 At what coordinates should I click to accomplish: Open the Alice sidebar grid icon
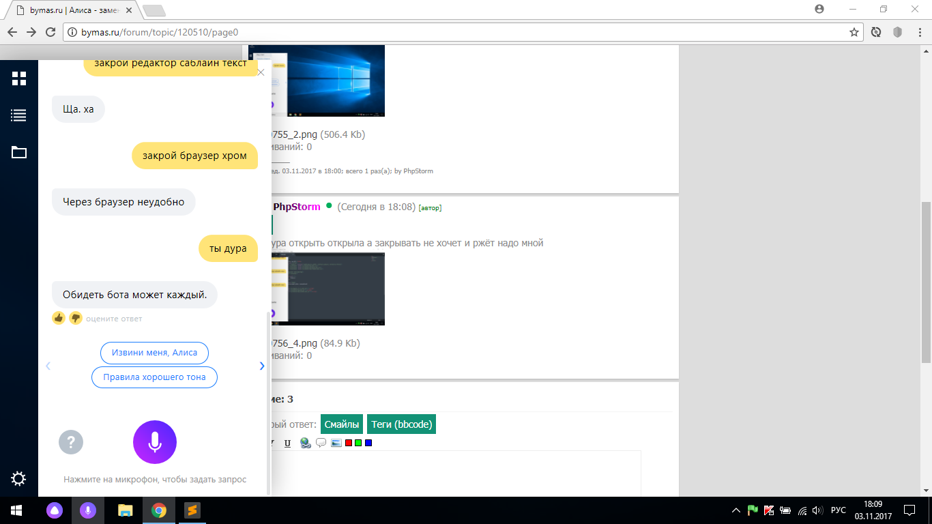(x=19, y=78)
